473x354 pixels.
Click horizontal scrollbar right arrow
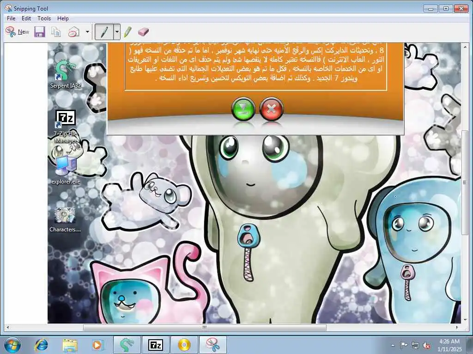click(x=457, y=327)
